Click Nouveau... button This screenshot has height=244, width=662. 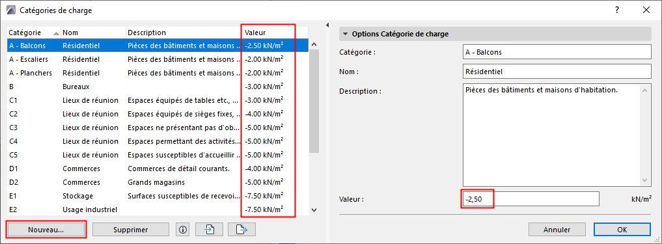click(46, 230)
